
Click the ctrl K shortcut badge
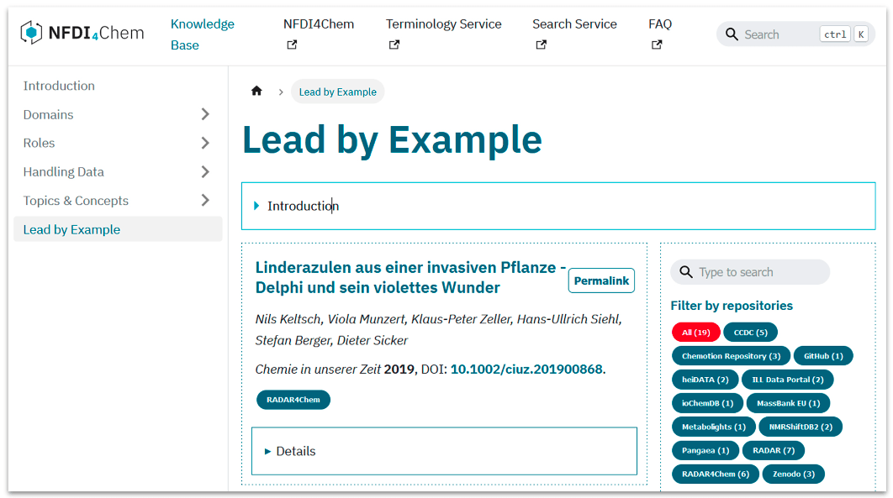(845, 34)
